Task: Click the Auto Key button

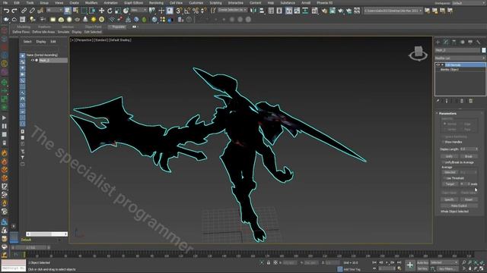Action: coord(422,262)
